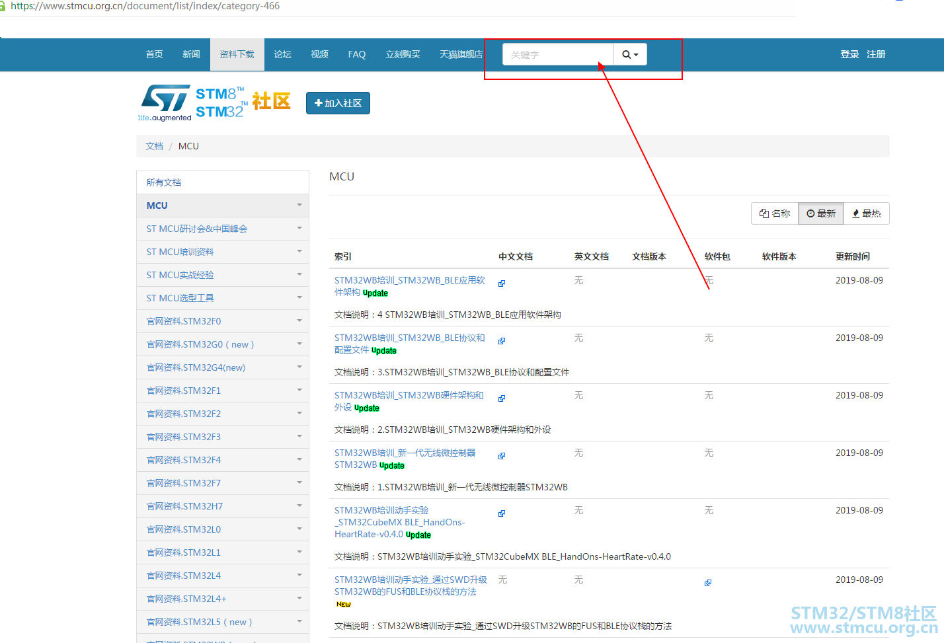
Task: Click the 索引 column header
Action: pyautogui.click(x=343, y=256)
